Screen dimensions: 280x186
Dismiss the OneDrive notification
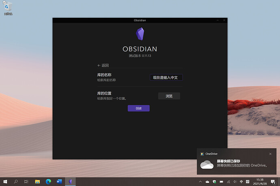[270, 154]
